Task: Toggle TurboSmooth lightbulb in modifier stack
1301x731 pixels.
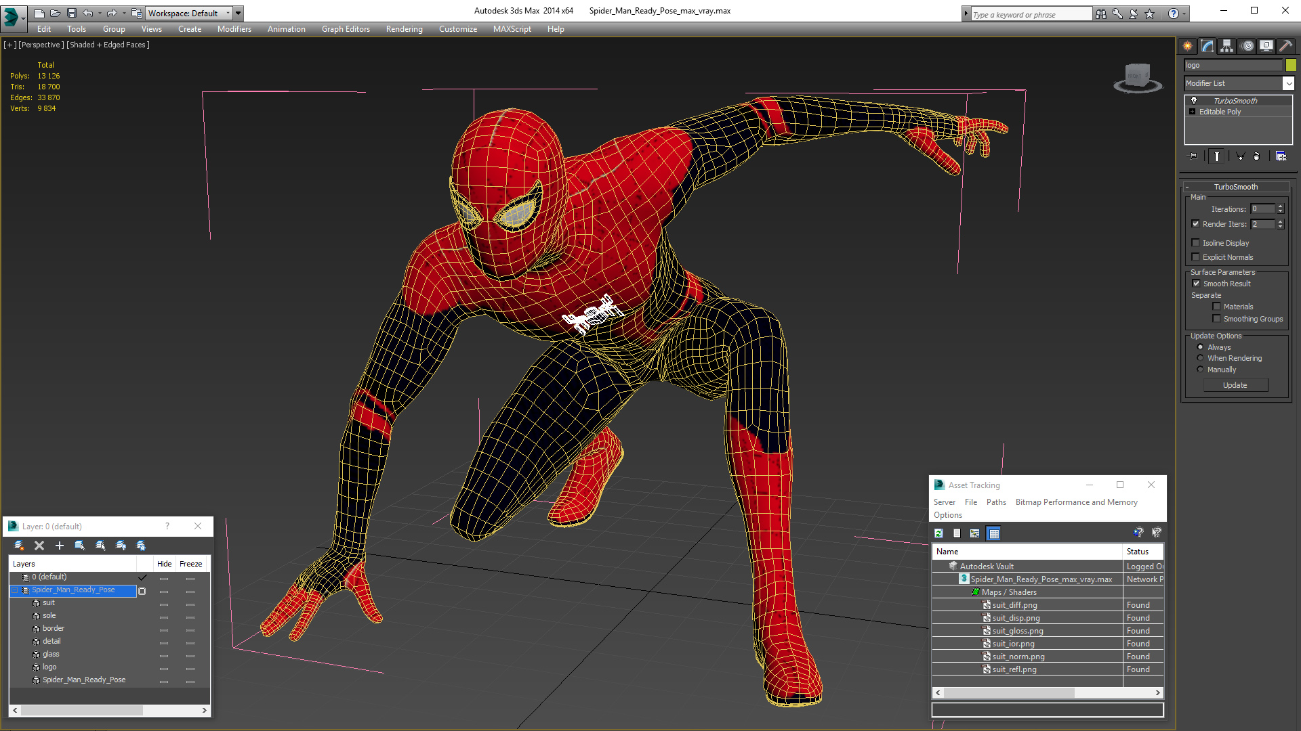Action: click(x=1194, y=100)
